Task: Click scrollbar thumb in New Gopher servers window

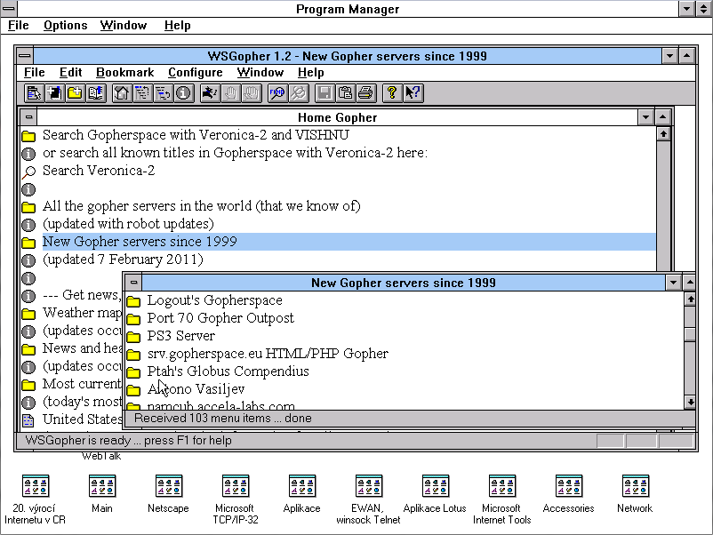Action: [x=690, y=334]
